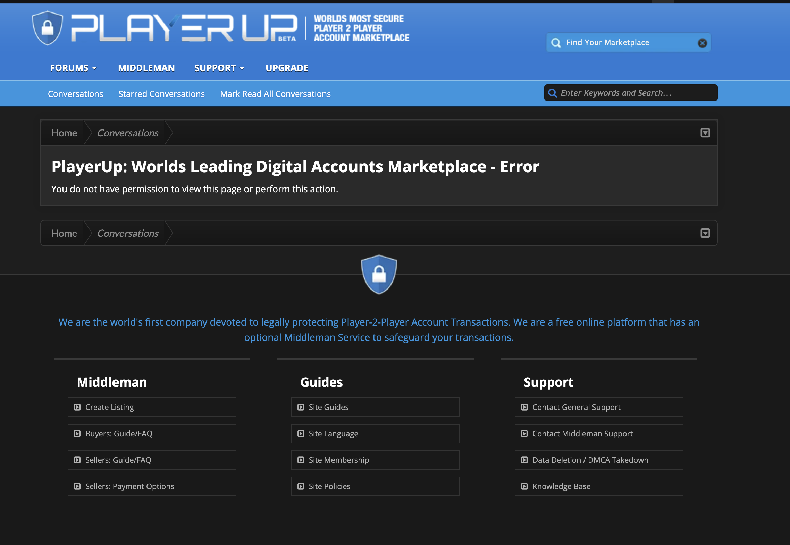This screenshot has width=790, height=545.
Task: Click the arrow icon beside Sellers: Guide/FAQ
Action: 77,460
